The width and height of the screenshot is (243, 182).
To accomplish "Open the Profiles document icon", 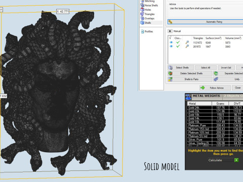I will click(x=142, y=31).
